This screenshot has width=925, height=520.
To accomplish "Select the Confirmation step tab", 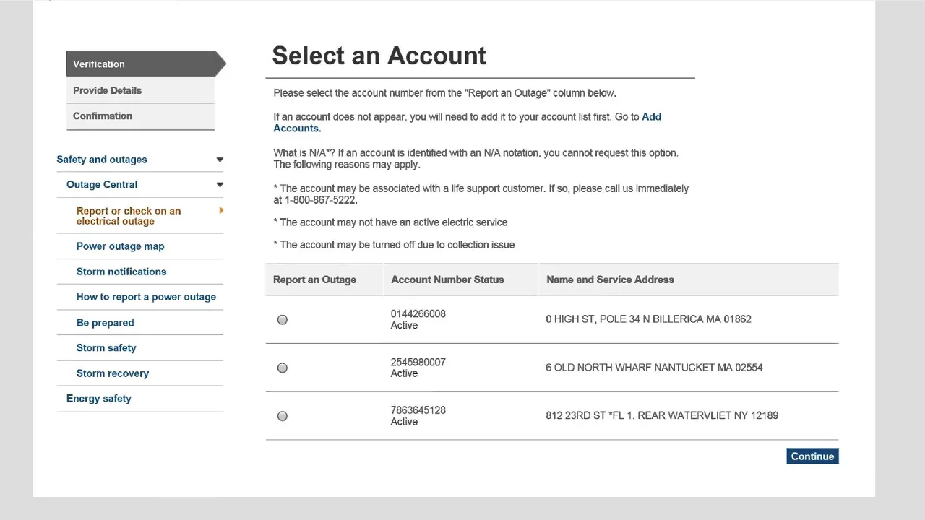I will coord(140,116).
